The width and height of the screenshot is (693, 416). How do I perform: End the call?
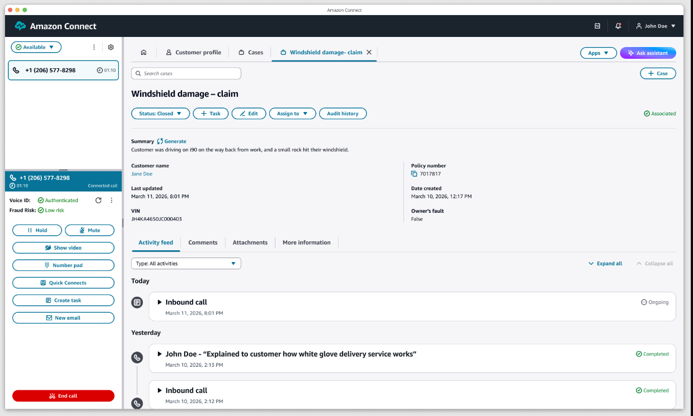(63, 396)
